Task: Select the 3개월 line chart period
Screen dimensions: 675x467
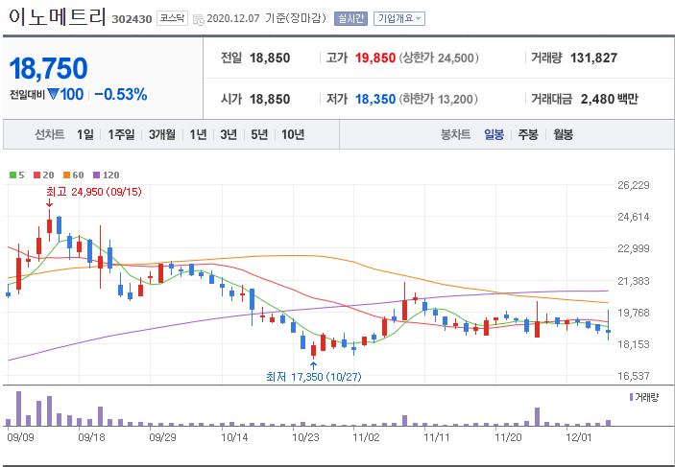Action: 162,134
